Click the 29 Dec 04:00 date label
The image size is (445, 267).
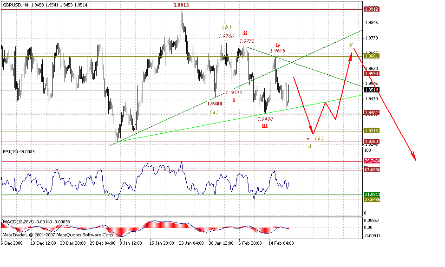103,243
